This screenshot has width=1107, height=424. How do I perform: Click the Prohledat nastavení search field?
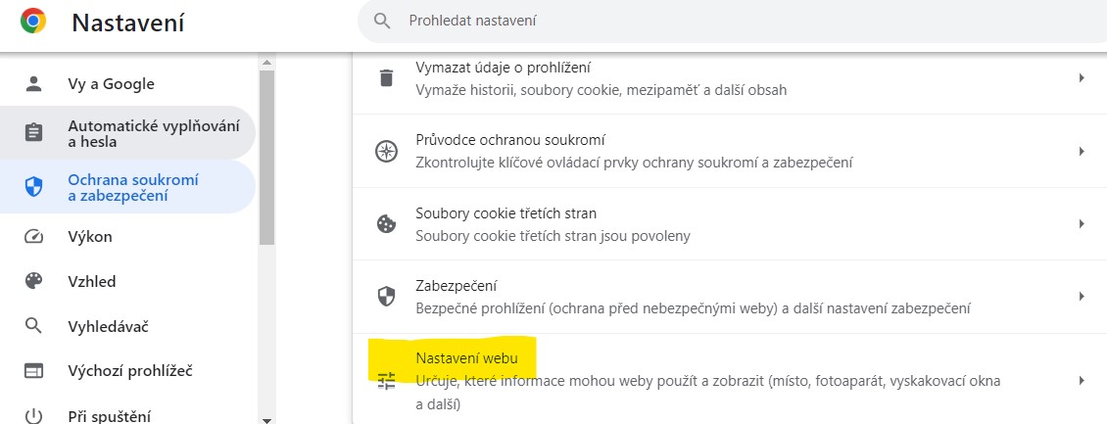[732, 22]
